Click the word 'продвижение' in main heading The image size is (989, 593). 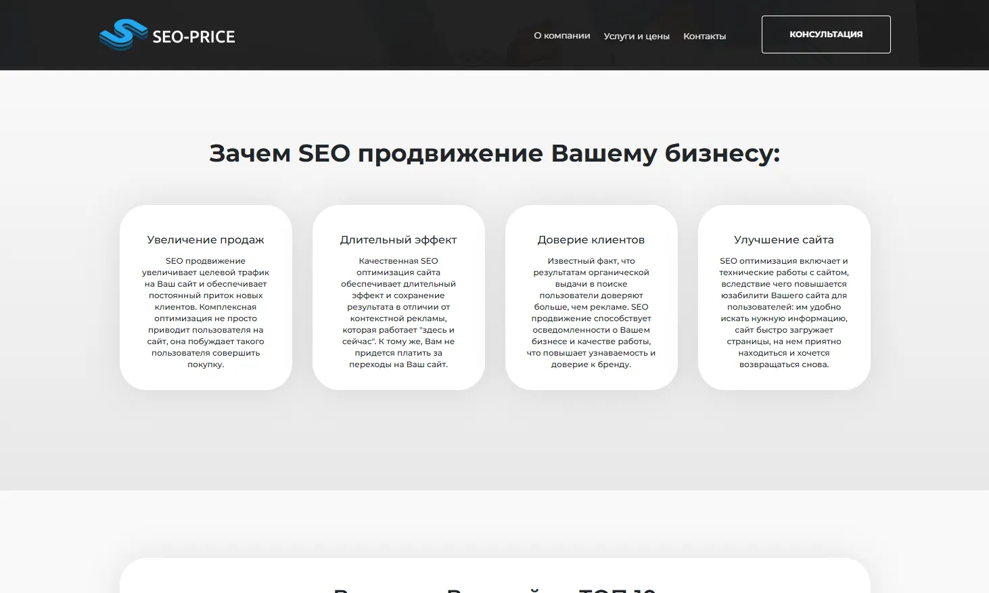coord(450,153)
